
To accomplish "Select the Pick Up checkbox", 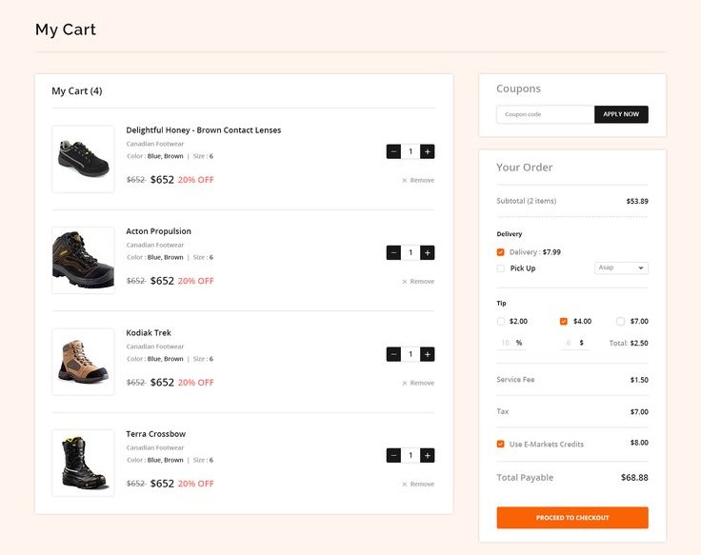I will (x=501, y=268).
